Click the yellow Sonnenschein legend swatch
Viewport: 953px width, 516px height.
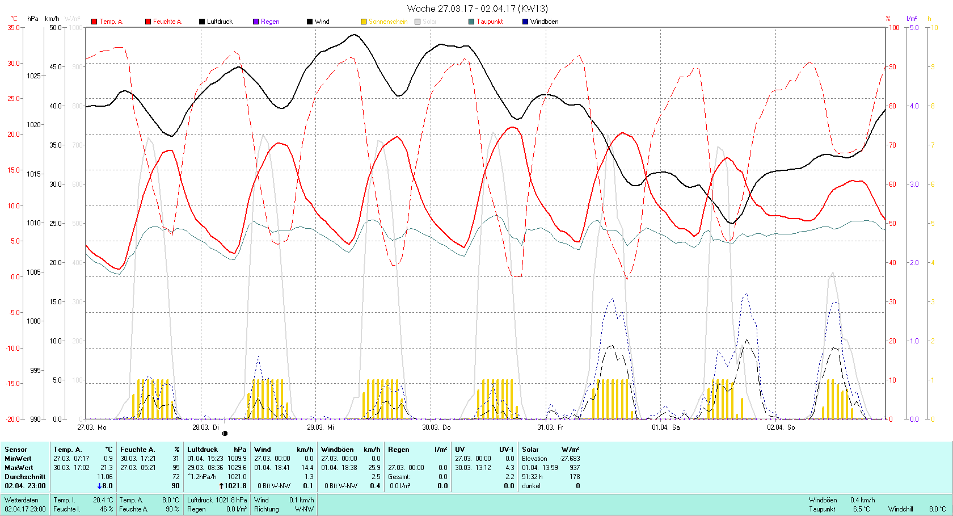[364, 22]
